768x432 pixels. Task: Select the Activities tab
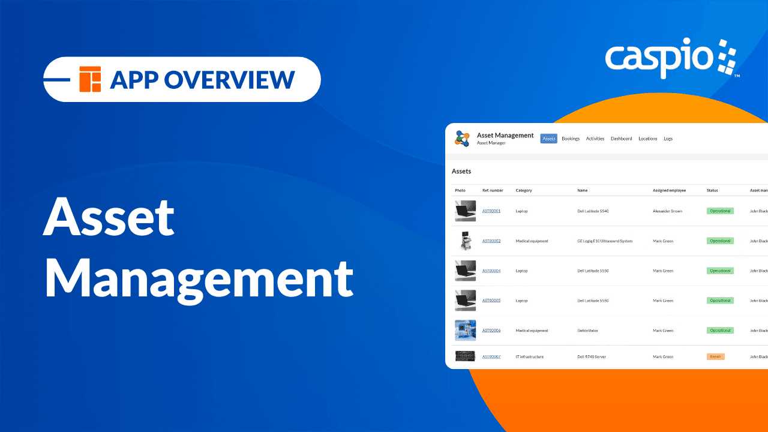(x=595, y=139)
